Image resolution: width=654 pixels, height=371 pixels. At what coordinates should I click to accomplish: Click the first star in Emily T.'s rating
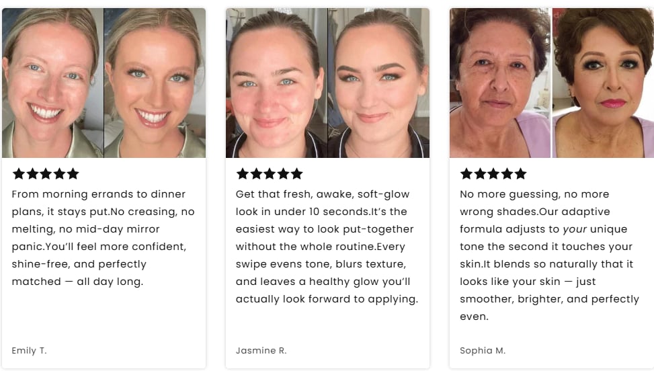point(19,174)
